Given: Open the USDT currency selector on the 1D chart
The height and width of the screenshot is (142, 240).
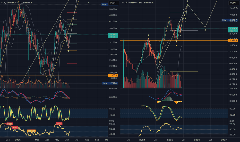Looking at the screenshot, I should (x=113, y=3).
